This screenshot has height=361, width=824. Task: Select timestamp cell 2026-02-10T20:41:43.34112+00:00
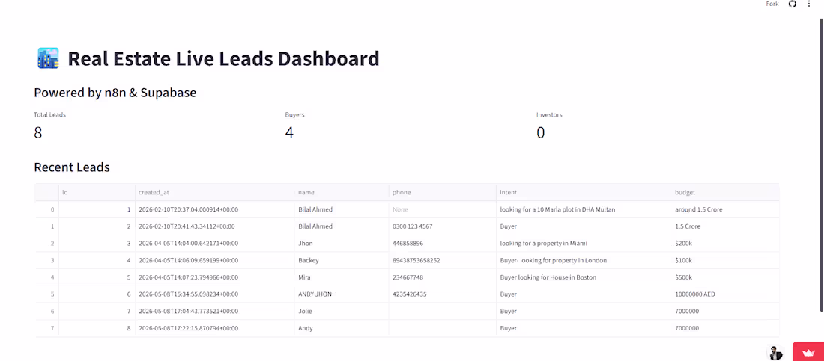coord(215,226)
